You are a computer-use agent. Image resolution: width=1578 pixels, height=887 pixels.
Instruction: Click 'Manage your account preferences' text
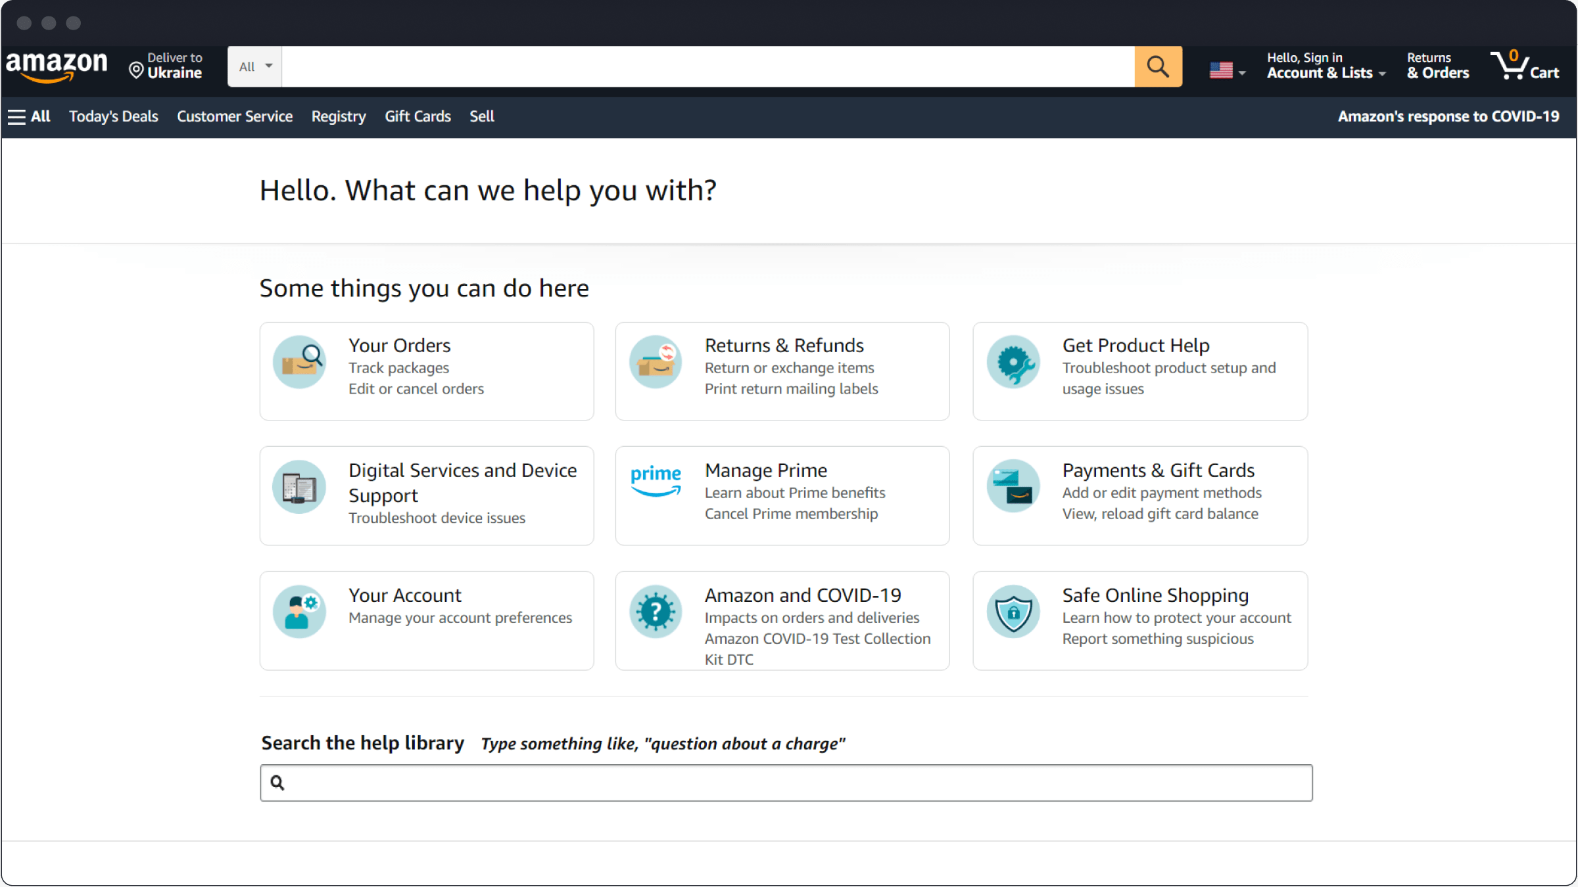pyautogui.click(x=460, y=618)
